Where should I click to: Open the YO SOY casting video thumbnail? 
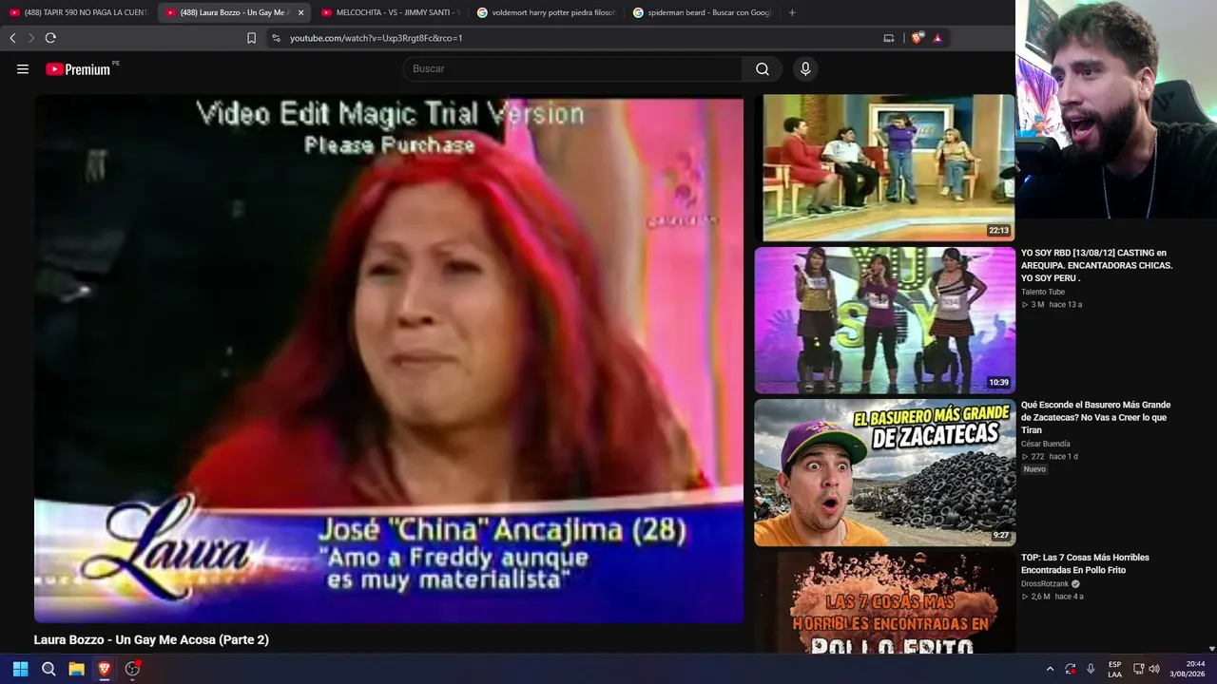coord(884,320)
